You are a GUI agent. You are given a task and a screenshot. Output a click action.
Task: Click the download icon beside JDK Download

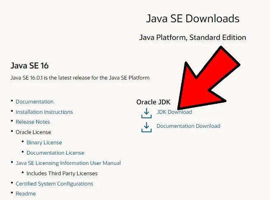click(x=146, y=113)
